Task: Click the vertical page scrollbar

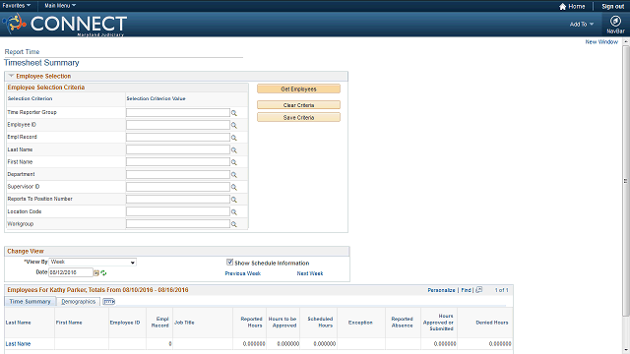Action: [626, 181]
